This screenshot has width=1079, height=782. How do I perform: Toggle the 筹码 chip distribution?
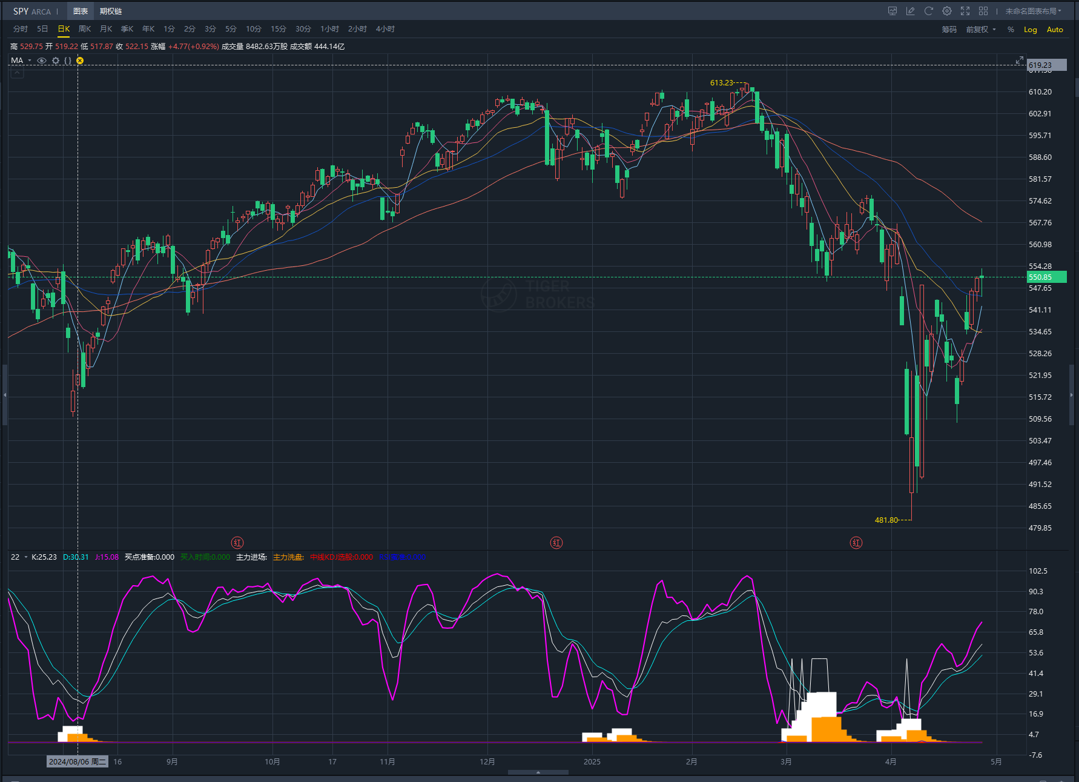[x=949, y=30]
